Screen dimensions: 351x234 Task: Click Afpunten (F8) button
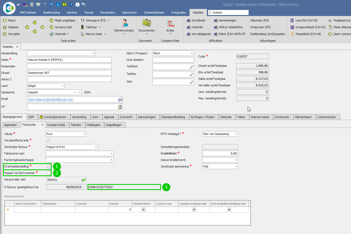tap(259, 20)
